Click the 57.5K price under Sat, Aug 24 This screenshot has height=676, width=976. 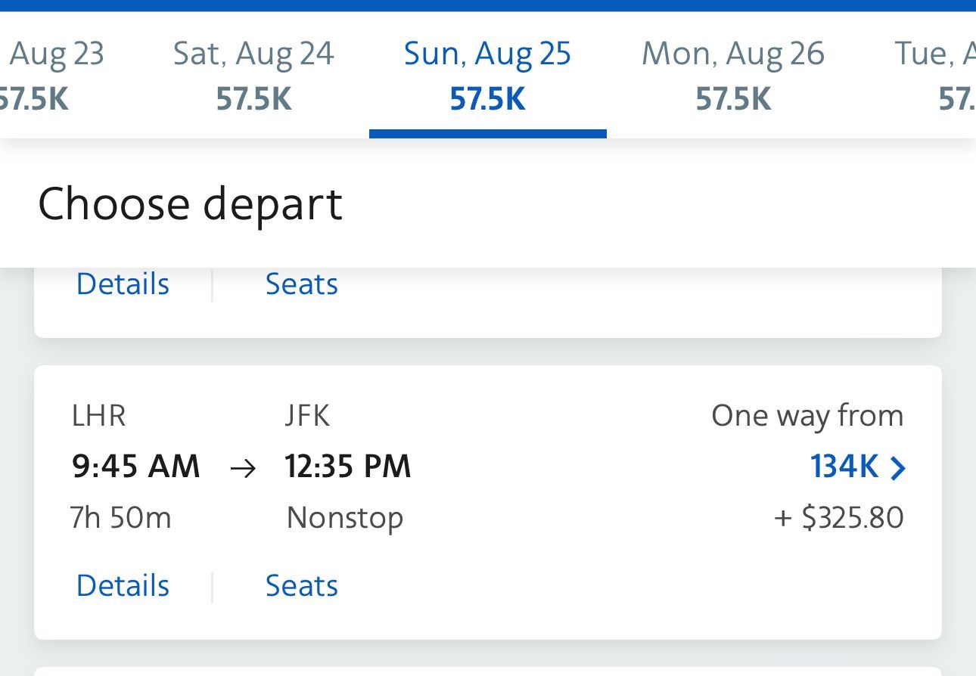[x=253, y=100]
